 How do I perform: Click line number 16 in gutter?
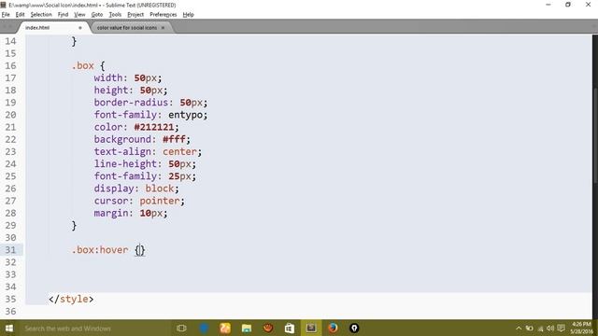[x=10, y=65]
